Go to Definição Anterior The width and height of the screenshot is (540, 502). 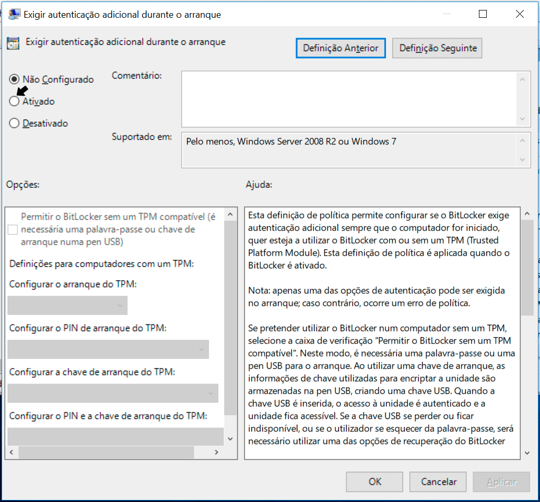(341, 48)
